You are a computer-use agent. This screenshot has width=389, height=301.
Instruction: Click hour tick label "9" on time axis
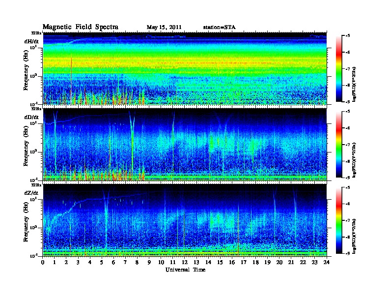pos(149,262)
